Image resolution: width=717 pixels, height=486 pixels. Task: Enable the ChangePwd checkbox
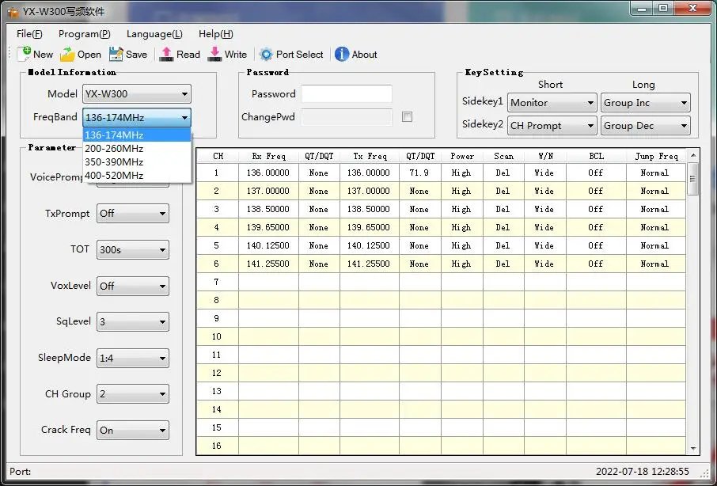pyautogui.click(x=407, y=117)
